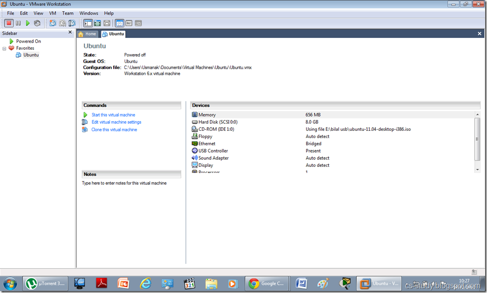This screenshot has width=487, height=293.
Task: Click the USB Controller device icon
Action: click(195, 151)
